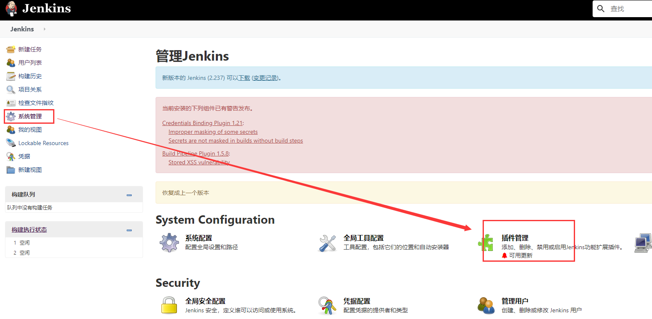Viewport: 652px width, 319px height.
Task: Open Secrets are not masked warning link
Action: [x=235, y=140]
